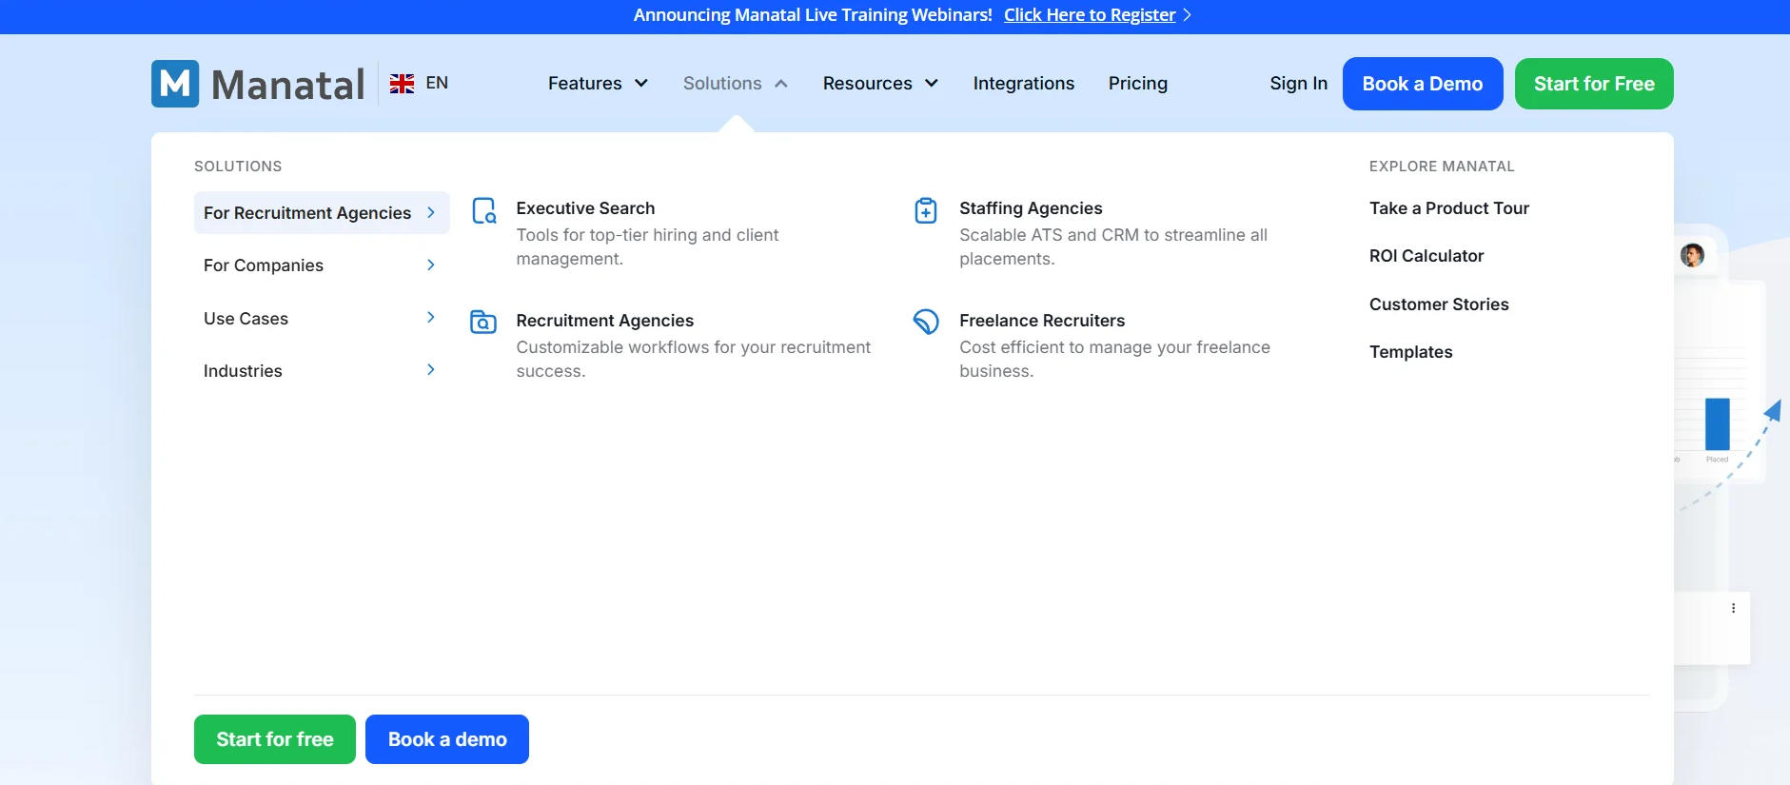Click 'Cost efficient to manage' description

[1114, 359]
